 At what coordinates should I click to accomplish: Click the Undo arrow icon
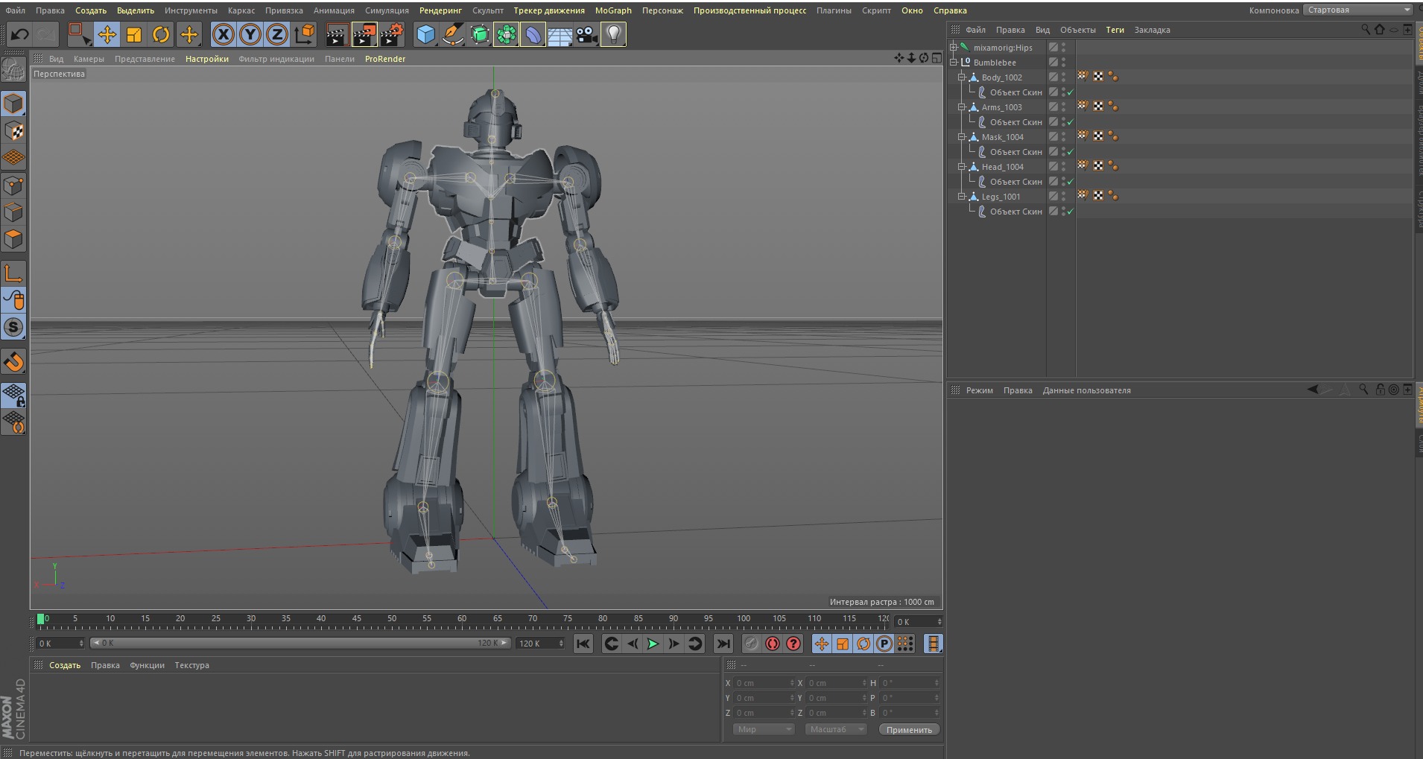click(x=20, y=34)
